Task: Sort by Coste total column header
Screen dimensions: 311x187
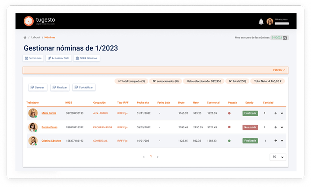Action: click(213, 103)
